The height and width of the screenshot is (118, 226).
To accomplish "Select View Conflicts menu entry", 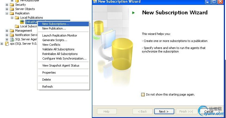I will (x=63, y=45).
